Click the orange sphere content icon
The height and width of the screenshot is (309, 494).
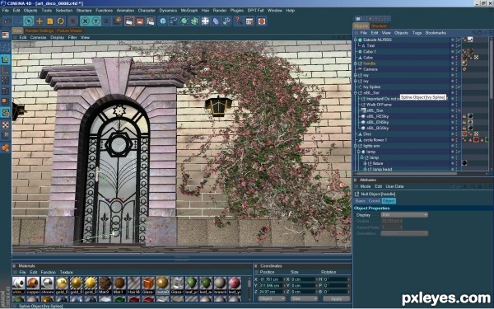[x=262, y=21]
